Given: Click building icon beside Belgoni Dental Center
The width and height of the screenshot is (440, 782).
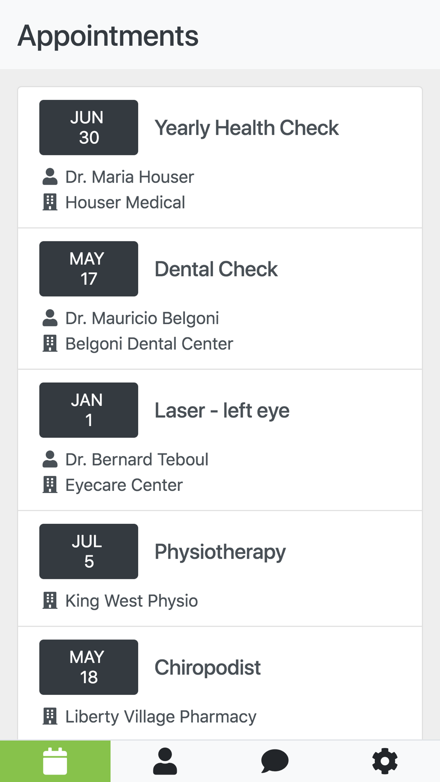Looking at the screenshot, I should pos(50,343).
